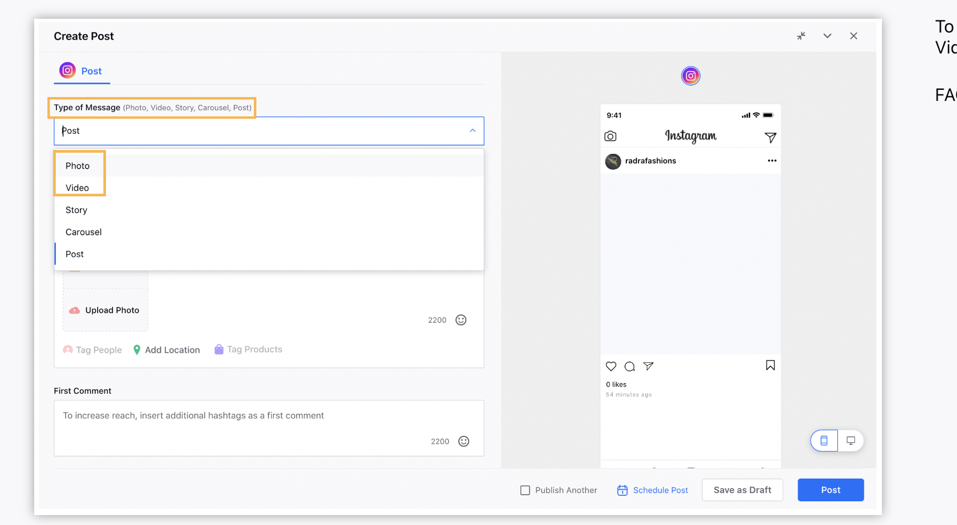This screenshot has height=525, width=957.
Task: Click the shopping bag icon
Action: [x=219, y=349]
